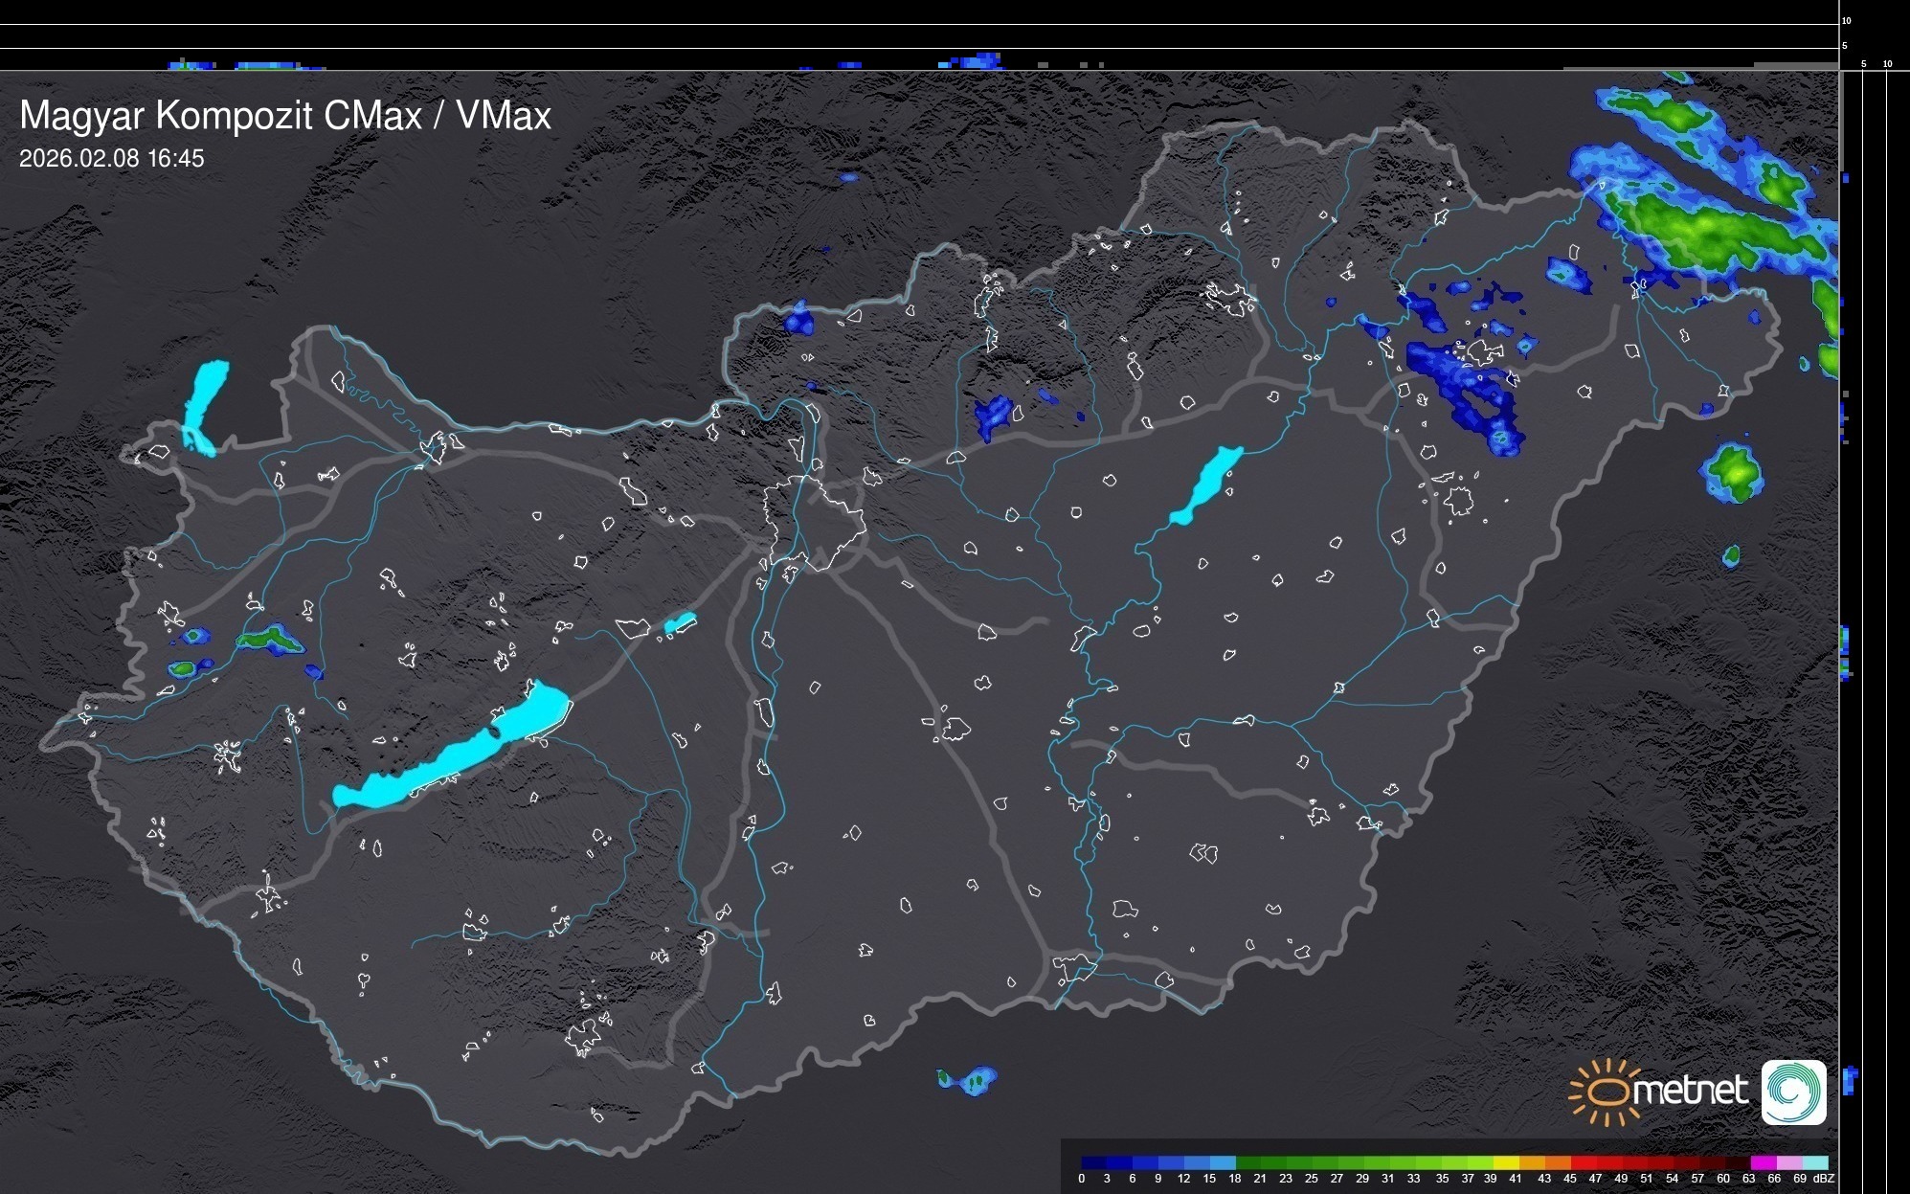The height and width of the screenshot is (1194, 1910).
Task: Select the dark blue 0 dBZ swatch
Action: click(1093, 1162)
